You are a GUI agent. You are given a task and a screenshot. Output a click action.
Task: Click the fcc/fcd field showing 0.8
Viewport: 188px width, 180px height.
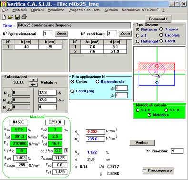(x=58, y=150)
